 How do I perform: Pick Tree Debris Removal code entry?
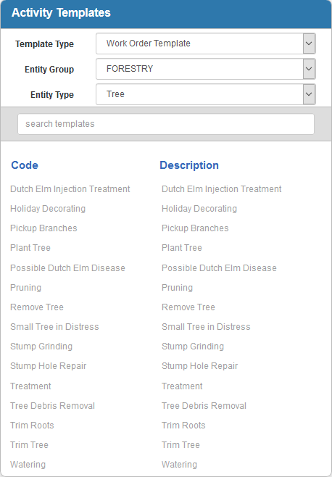[x=52, y=405]
